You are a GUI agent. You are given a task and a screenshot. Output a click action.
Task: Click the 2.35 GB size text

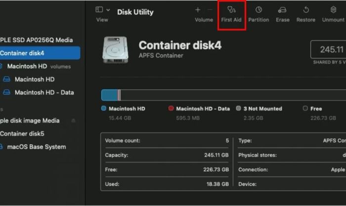(253, 118)
